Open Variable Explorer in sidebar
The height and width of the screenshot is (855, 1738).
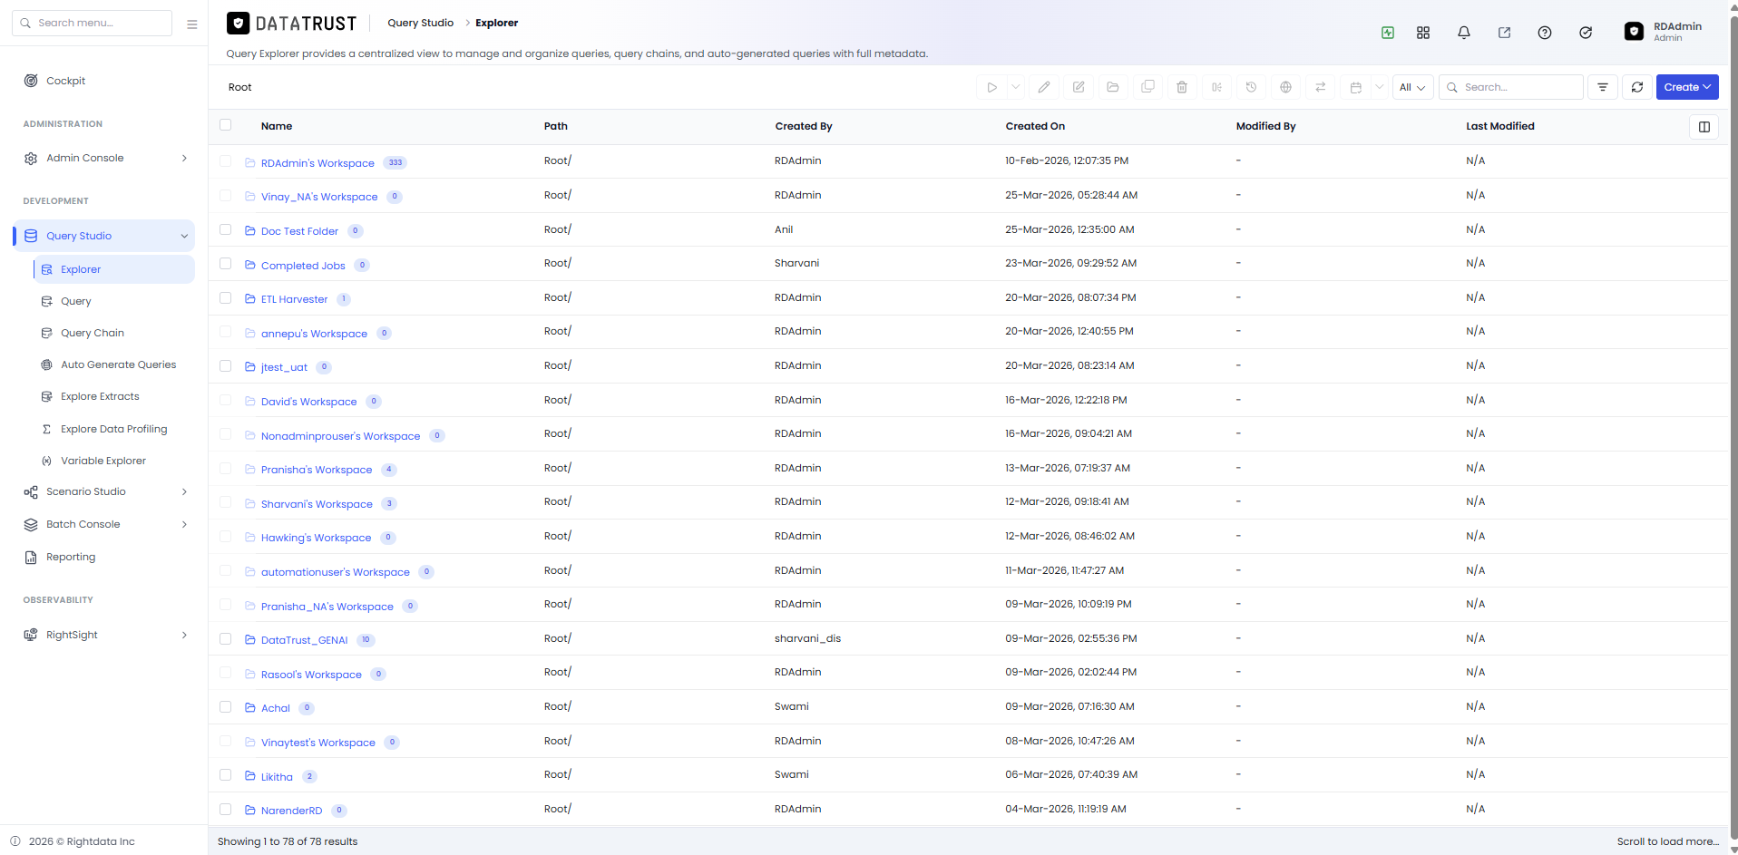(x=103, y=461)
